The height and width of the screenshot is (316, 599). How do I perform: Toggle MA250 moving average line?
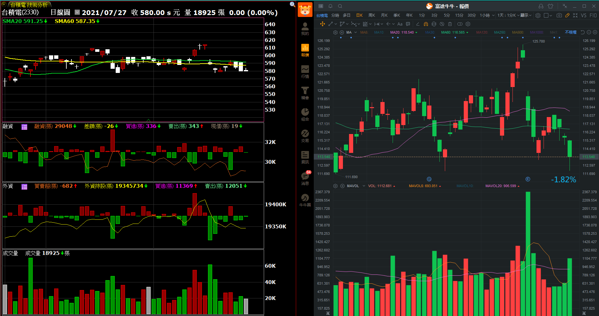click(500, 32)
